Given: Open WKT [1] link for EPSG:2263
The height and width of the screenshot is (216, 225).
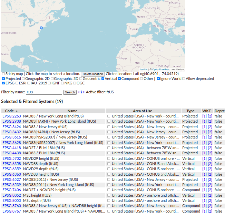Looking at the screenshot, I should pos(204,116).
